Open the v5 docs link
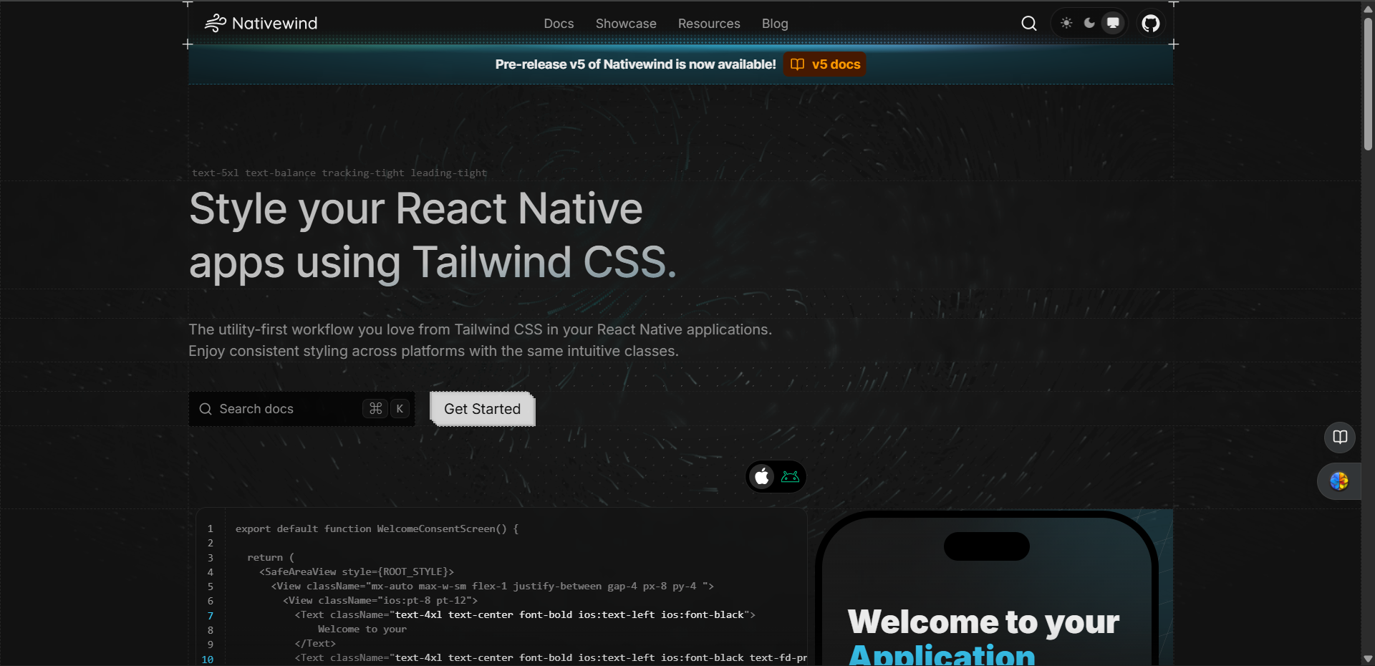Screen dimensions: 1375x666 (824, 64)
